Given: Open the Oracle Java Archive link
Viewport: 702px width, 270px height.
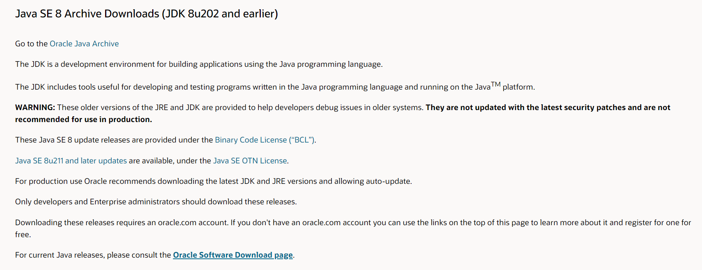Looking at the screenshot, I should pyautogui.click(x=84, y=44).
